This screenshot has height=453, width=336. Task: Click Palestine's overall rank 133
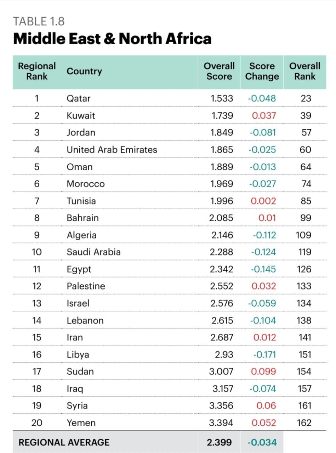[304, 286]
